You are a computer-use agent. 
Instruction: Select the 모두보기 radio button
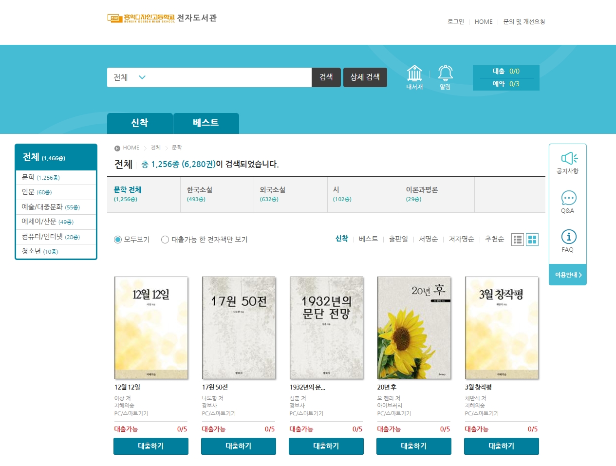[x=118, y=240]
